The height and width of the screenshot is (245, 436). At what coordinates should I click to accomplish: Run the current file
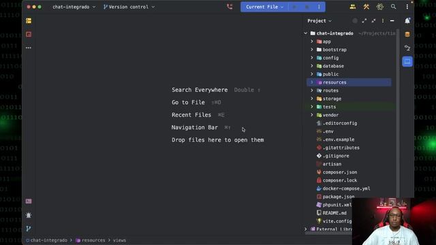pos(294,7)
